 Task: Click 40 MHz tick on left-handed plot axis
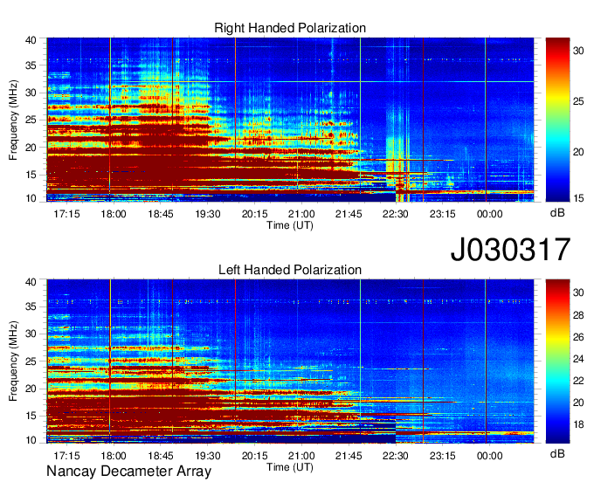[x=31, y=282]
